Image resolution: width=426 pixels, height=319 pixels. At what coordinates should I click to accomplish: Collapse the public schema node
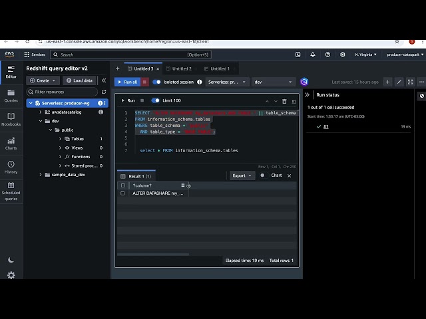click(x=51, y=130)
